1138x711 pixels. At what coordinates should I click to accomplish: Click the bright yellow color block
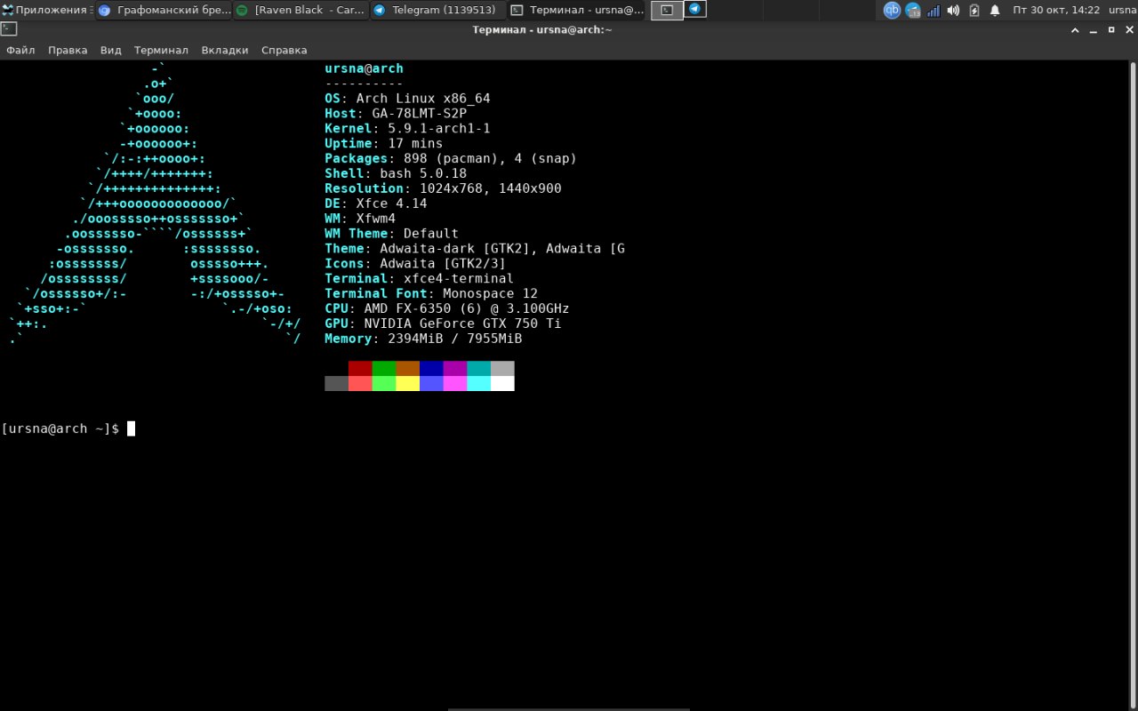pos(407,383)
